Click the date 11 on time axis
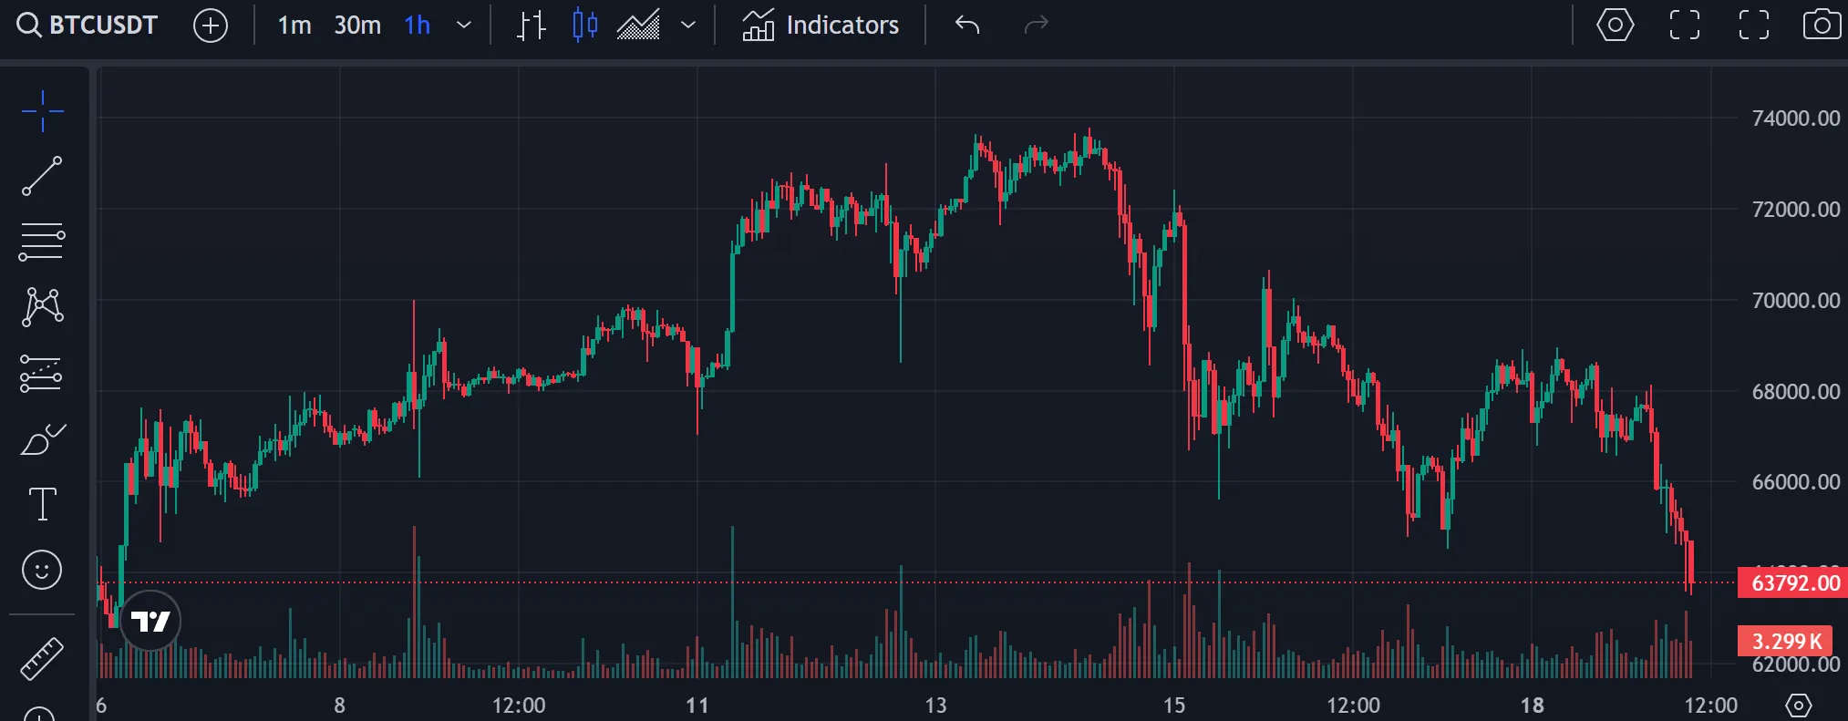 697,706
